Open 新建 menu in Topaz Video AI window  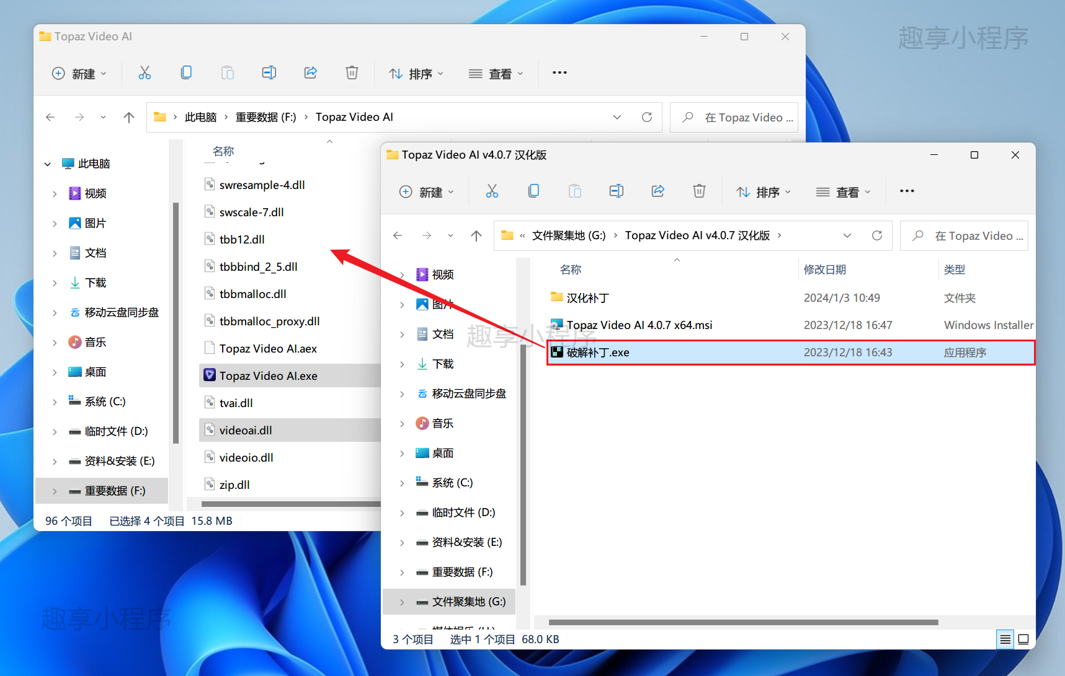[x=79, y=73]
